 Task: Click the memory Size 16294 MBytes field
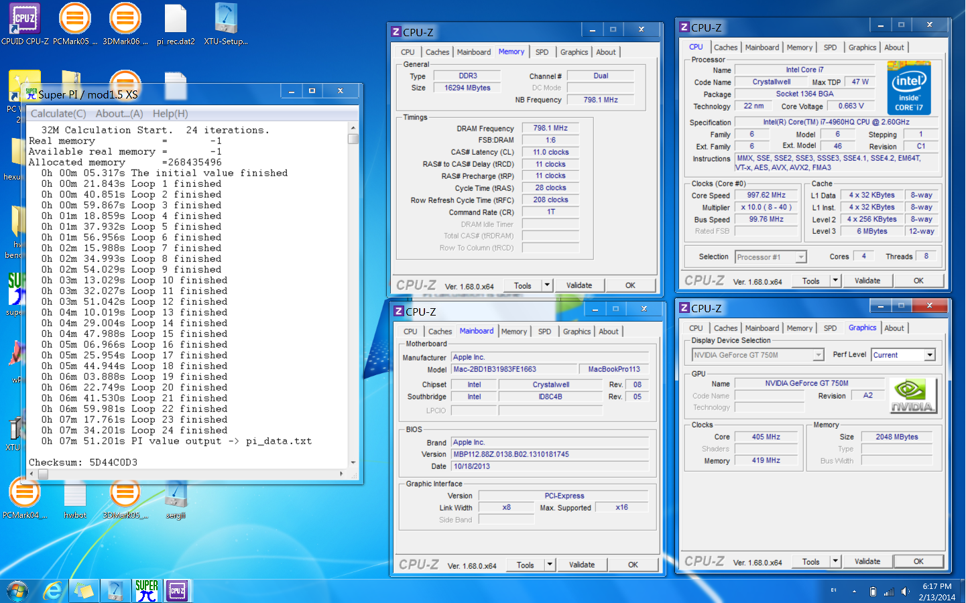(467, 88)
